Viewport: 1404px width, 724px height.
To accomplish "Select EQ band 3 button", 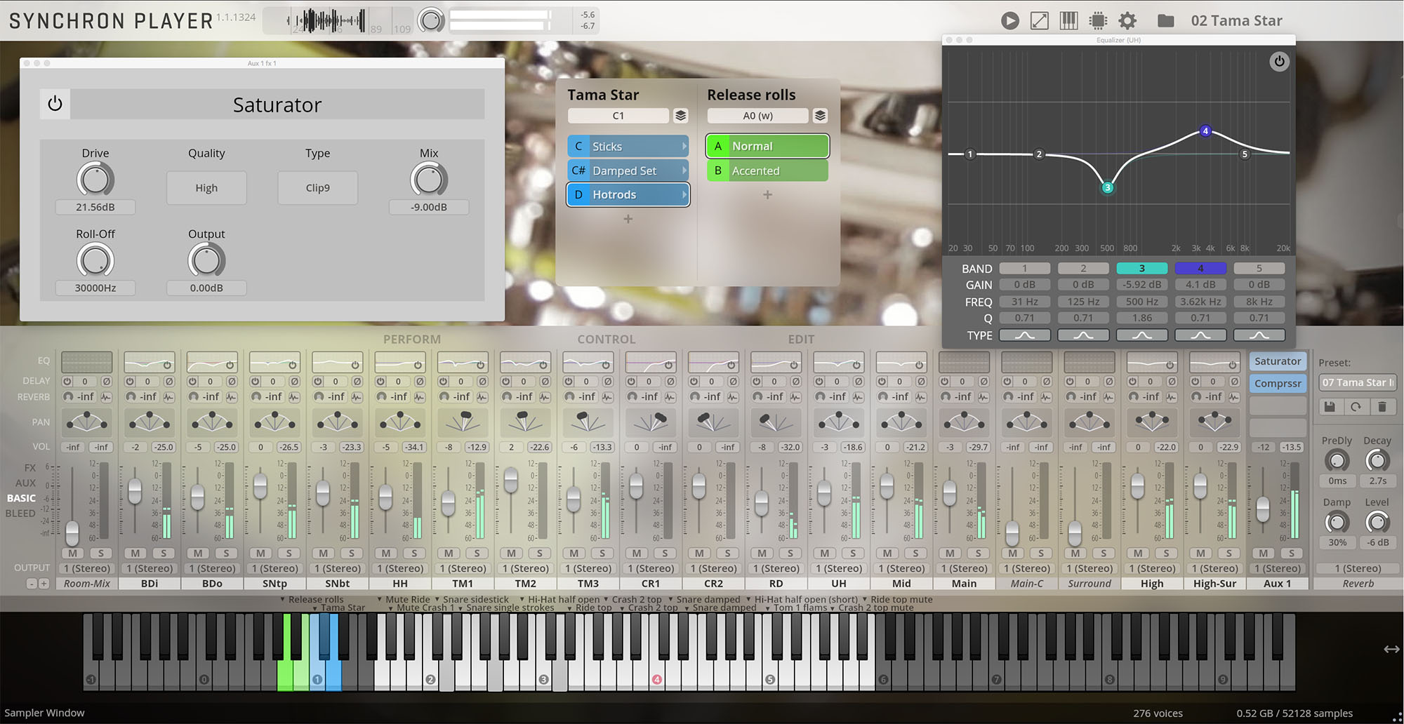I will (x=1141, y=268).
